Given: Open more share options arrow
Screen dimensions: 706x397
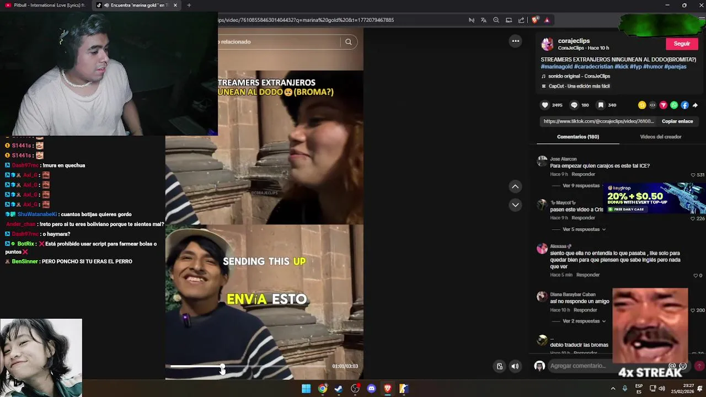Looking at the screenshot, I should click(695, 105).
